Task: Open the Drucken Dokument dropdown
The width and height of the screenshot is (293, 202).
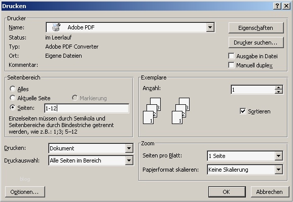Action: pos(129,148)
